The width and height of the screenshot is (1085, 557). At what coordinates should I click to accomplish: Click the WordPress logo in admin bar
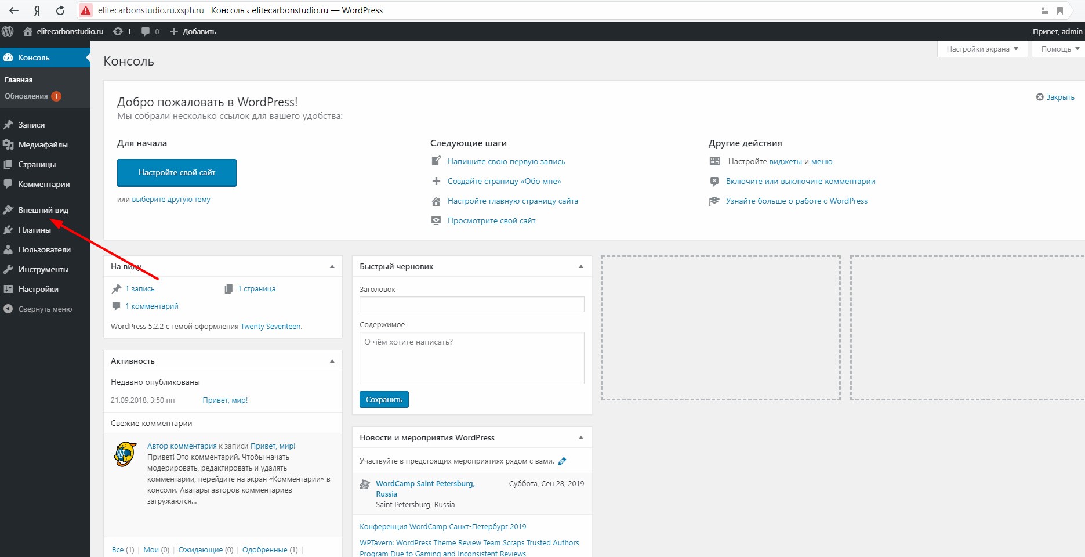(8, 31)
